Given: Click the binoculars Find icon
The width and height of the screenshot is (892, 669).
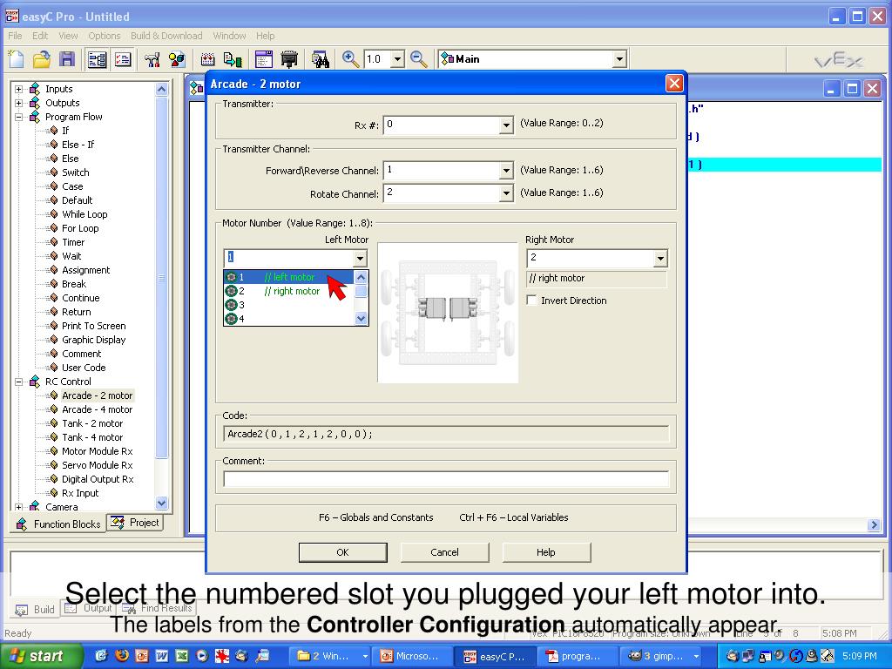Looking at the screenshot, I should 321,59.
